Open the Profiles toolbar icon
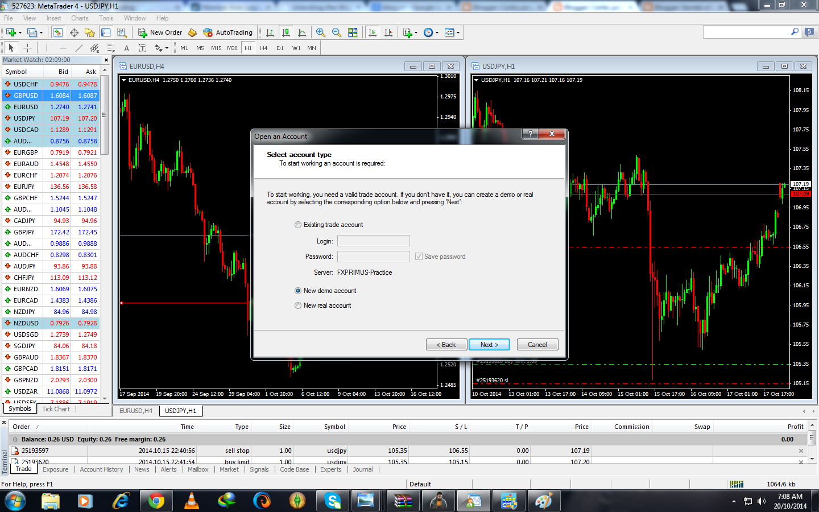Image resolution: width=819 pixels, height=512 pixels. (32, 32)
